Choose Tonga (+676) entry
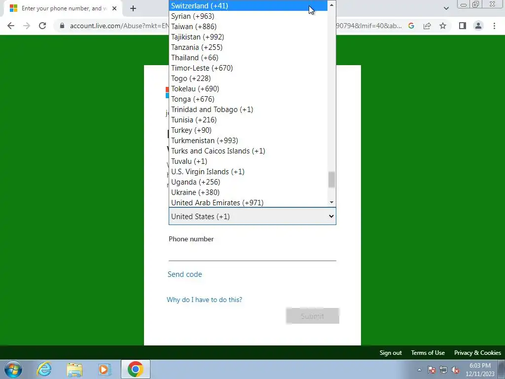505x379 pixels. click(x=248, y=99)
